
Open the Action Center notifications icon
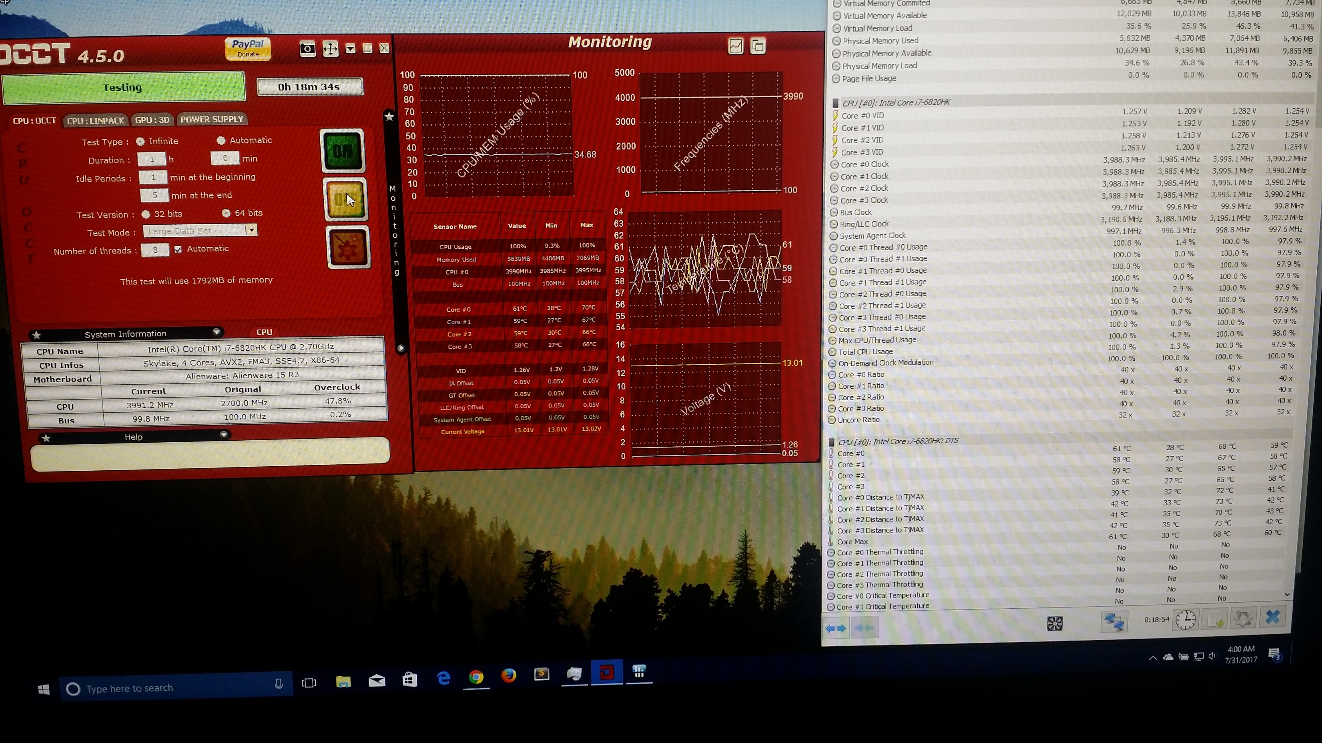click(x=1275, y=654)
